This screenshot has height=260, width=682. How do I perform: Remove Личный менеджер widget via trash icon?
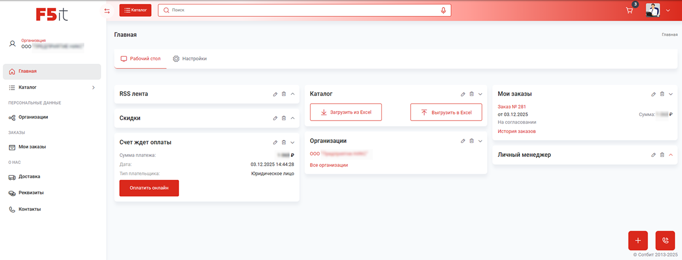click(662, 155)
